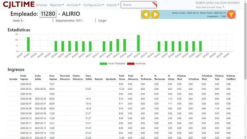Open the Sede Seleccionada: Todas dropdown
The width and height of the screenshot is (247, 139).
click(210, 7)
